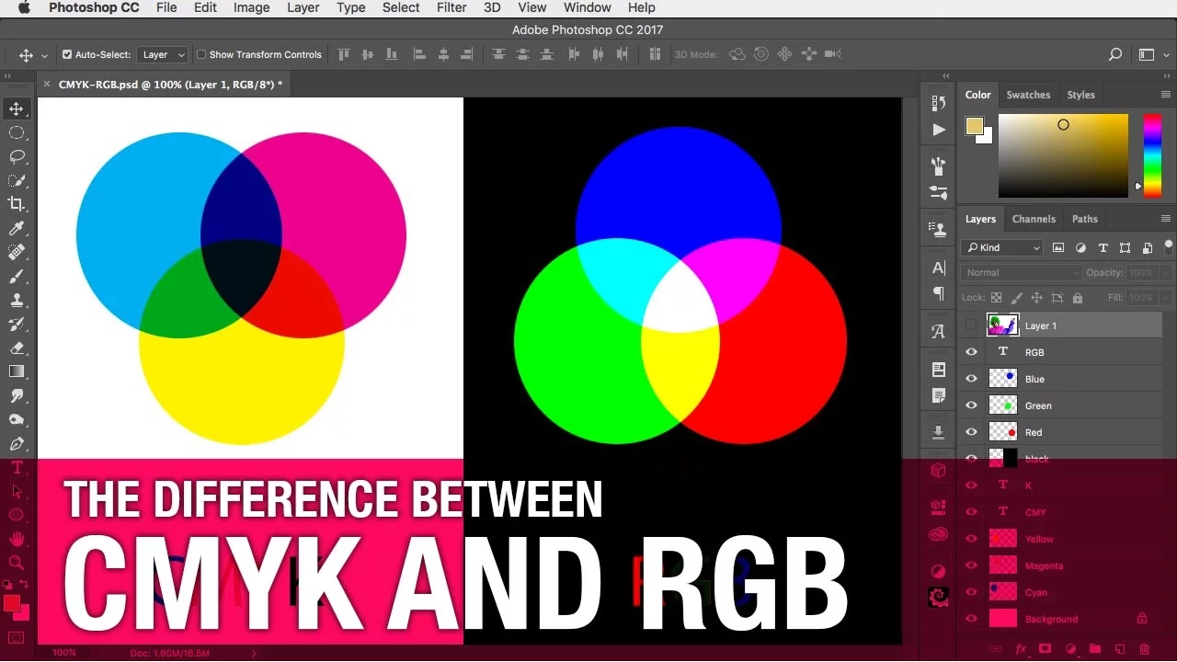Open the Layers panel menu
Viewport: 1177px width, 662px height.
coord(1166,219)
